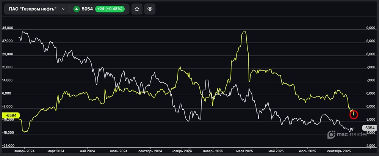Click the white 5054 right axis label
This screenshot has width=379, height=156.
pyautogui.click(x=370, y=128)
